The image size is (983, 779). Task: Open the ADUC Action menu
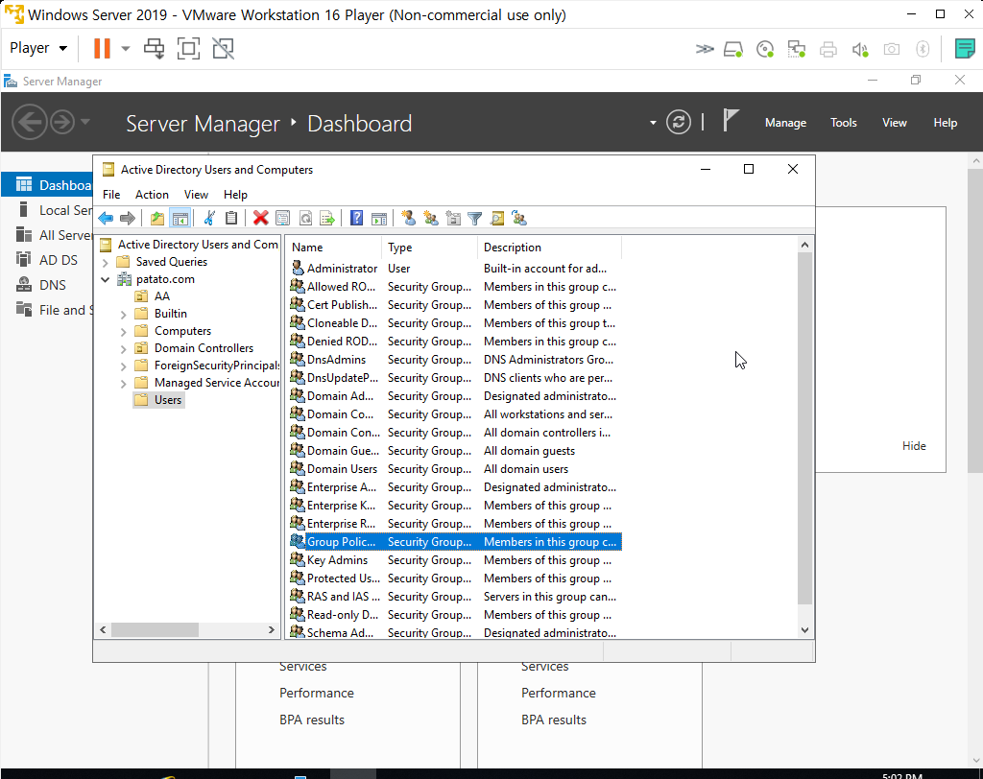point(152,195)
